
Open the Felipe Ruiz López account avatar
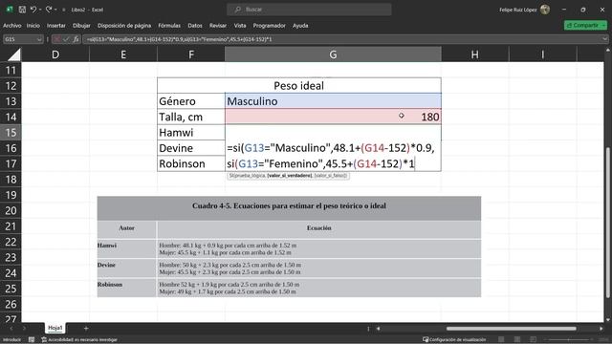(x=545, y=10)
